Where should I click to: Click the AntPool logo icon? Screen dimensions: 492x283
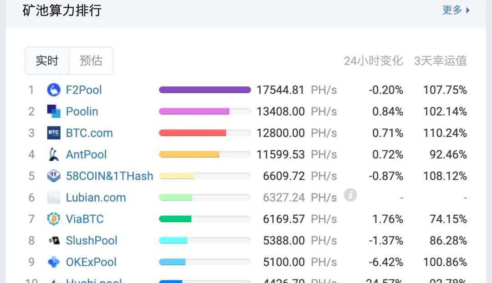tap(54, 155)
